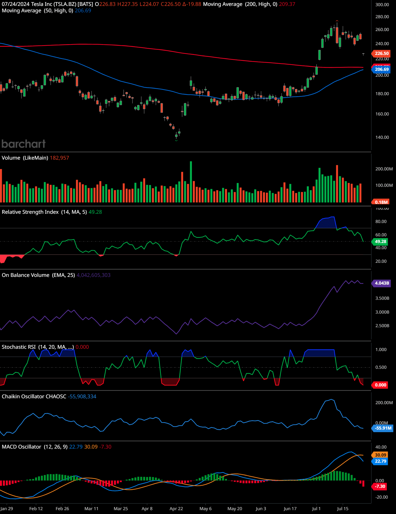Viewport: 396px width, 514px height.
Task: Click the Moving Average (200, High, 0) label
Action: click(x=240, y=4)
